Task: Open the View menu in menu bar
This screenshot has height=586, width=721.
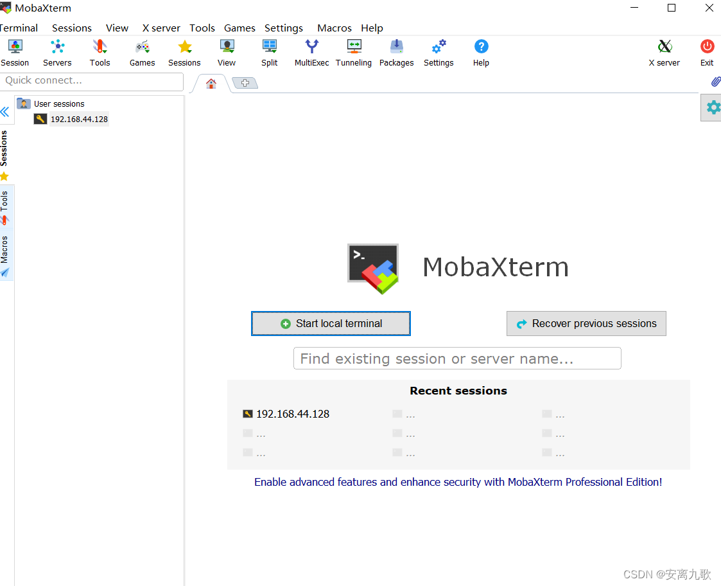Action: click(x=117, y=28)
